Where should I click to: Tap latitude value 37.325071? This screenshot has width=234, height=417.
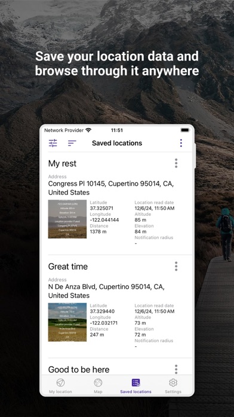[101, 208]
